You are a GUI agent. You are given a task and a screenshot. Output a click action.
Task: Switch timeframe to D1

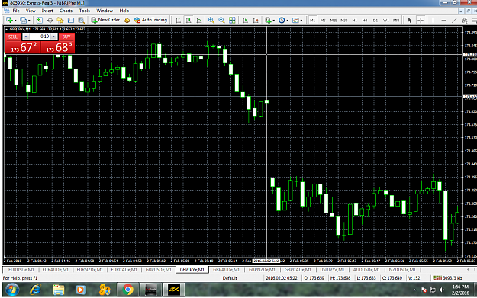tap(375, 21)
